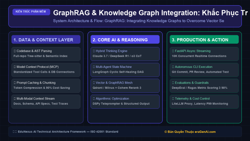Click the Model Context Protocol (MCP) heading
250x141 pixels.
point(38,67)
